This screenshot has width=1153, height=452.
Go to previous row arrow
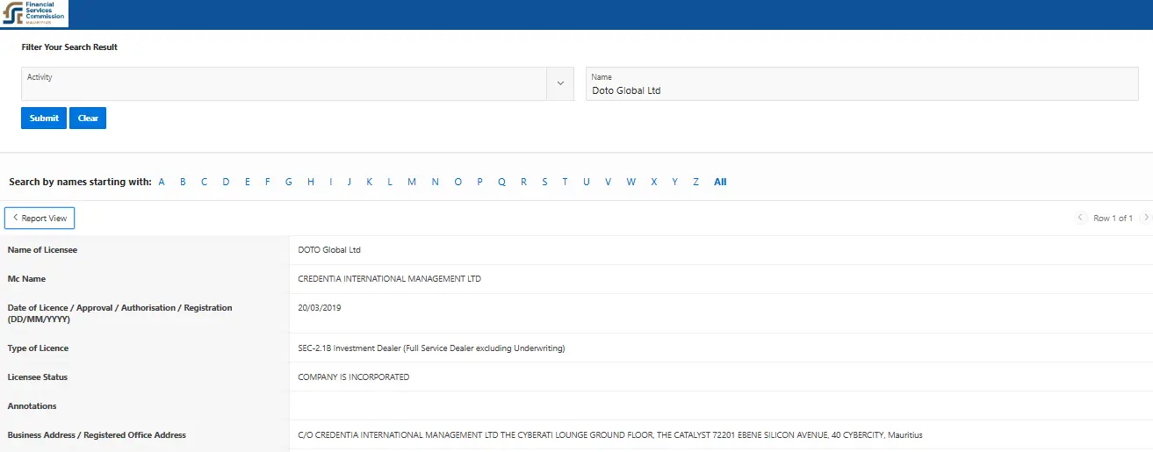[1081, 218]
